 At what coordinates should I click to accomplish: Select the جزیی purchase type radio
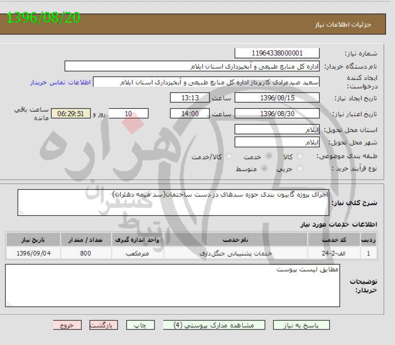(x=299, y=168)
